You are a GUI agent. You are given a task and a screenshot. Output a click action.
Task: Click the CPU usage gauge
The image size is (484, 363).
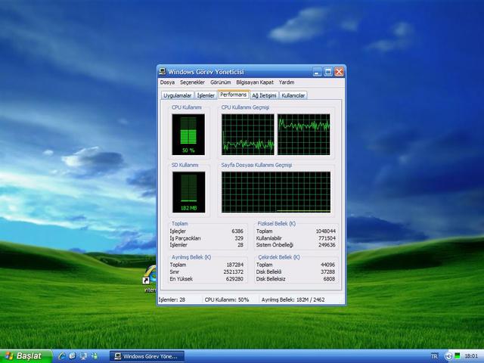188,135
